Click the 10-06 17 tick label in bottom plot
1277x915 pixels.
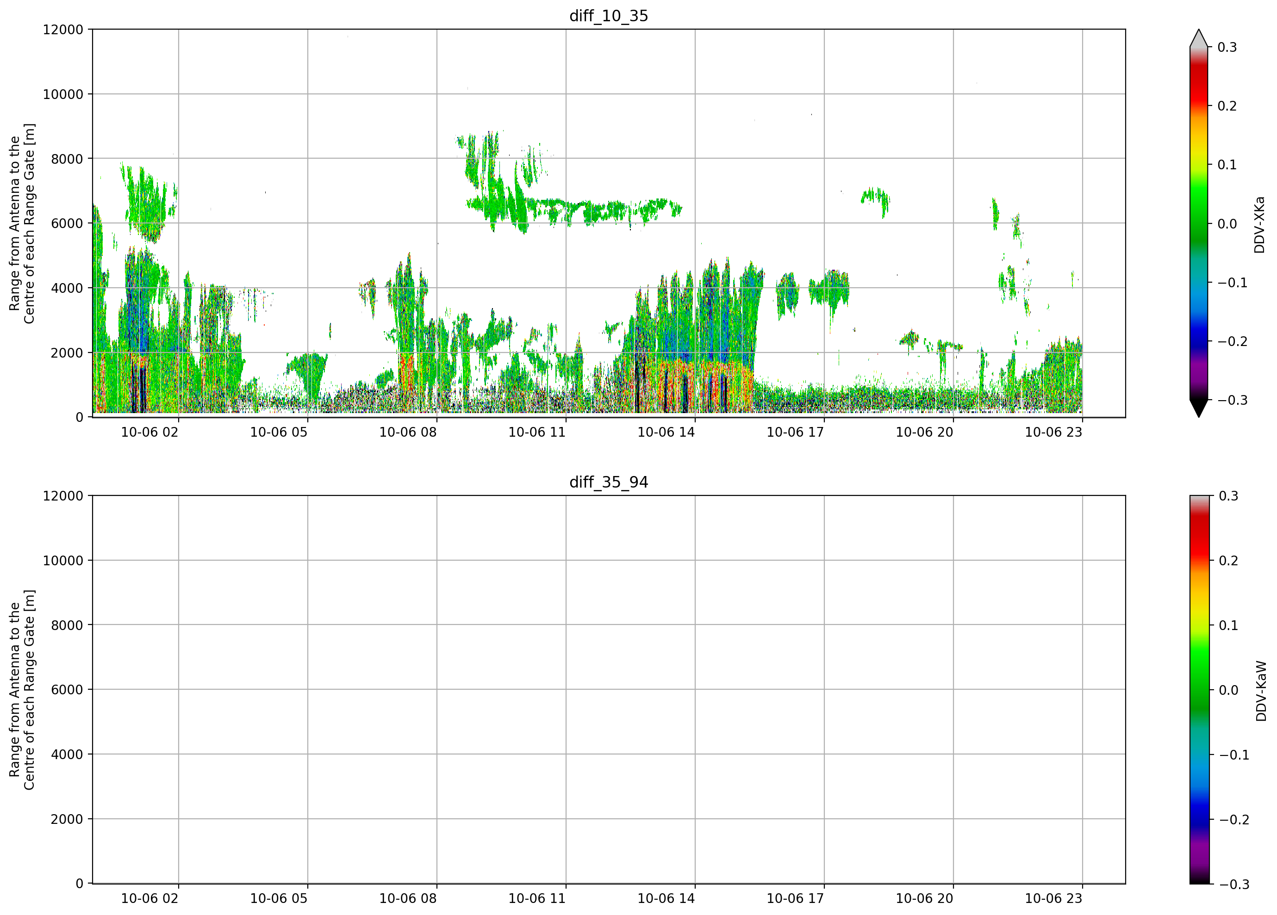click(795, 899)
